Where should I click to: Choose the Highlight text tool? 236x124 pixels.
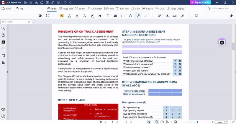click(x=62, y=16)
